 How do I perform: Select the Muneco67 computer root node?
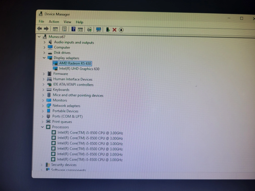57,37
